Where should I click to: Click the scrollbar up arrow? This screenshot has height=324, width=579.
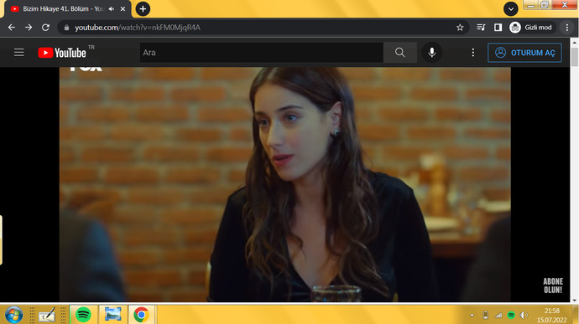574,43
